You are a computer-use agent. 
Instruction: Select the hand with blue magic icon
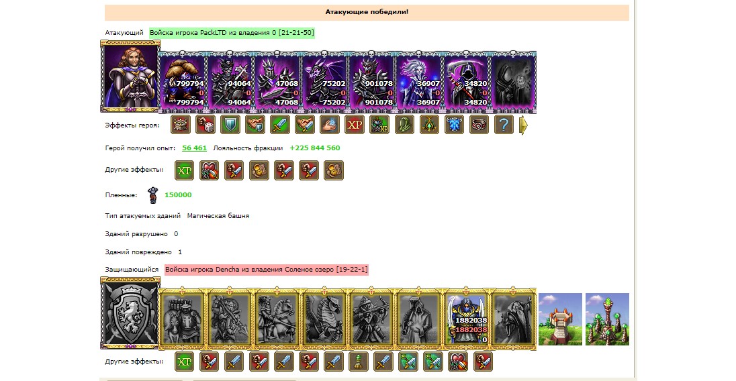[x=330, y=125]
